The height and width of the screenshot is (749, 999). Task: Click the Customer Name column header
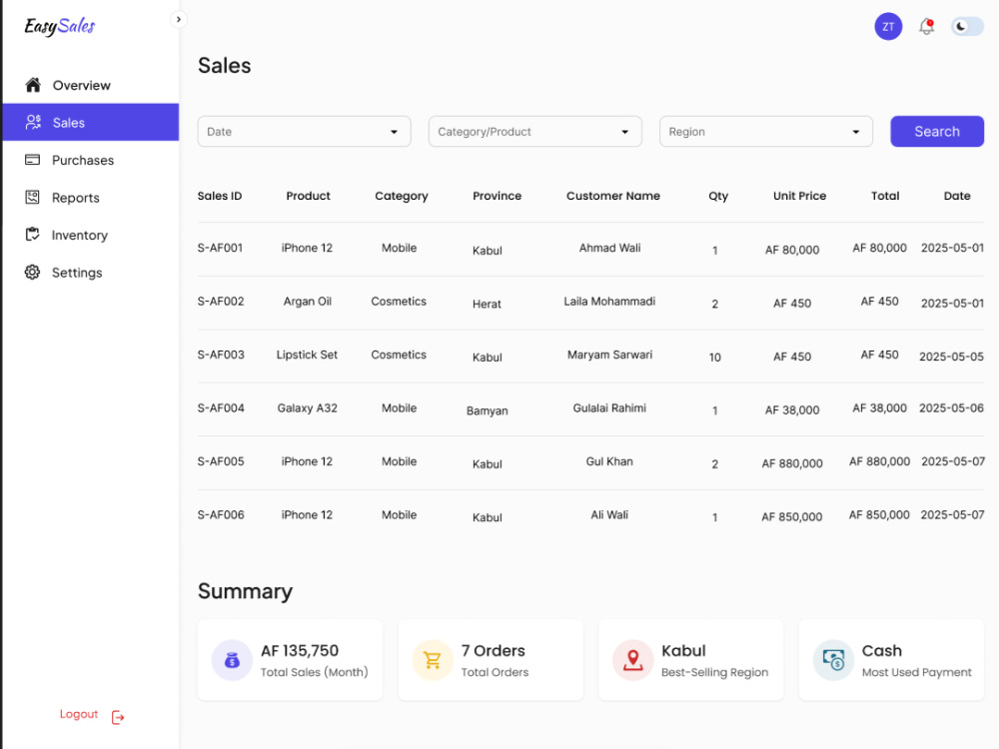(613, 196)
